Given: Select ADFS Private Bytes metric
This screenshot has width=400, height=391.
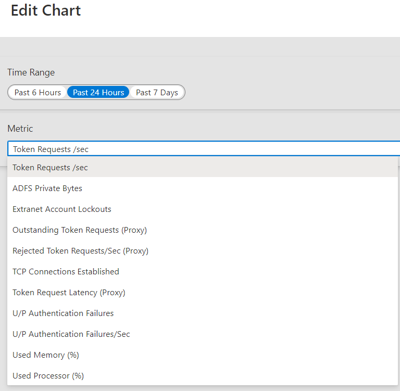Looking at the screenshot, I should point(47,188).
